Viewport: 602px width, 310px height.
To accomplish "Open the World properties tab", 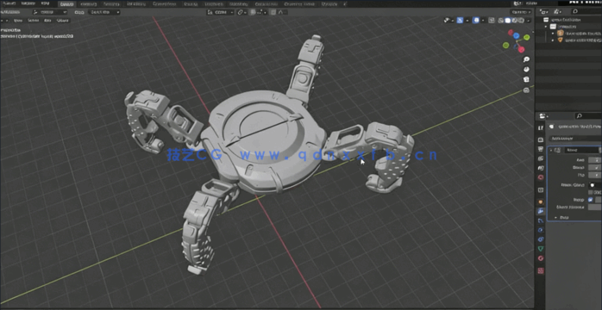I will click(x=541, y=177).
